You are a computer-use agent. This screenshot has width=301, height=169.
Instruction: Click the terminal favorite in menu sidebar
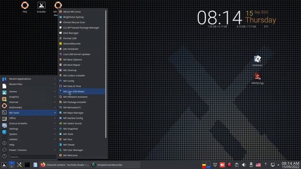[x=4, y=112]
